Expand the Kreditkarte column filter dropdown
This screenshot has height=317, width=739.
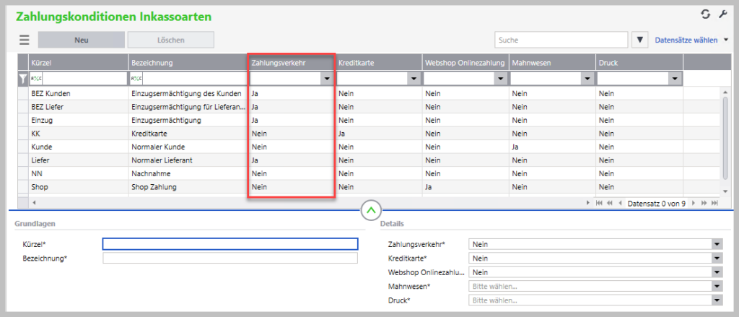point(414,78)
